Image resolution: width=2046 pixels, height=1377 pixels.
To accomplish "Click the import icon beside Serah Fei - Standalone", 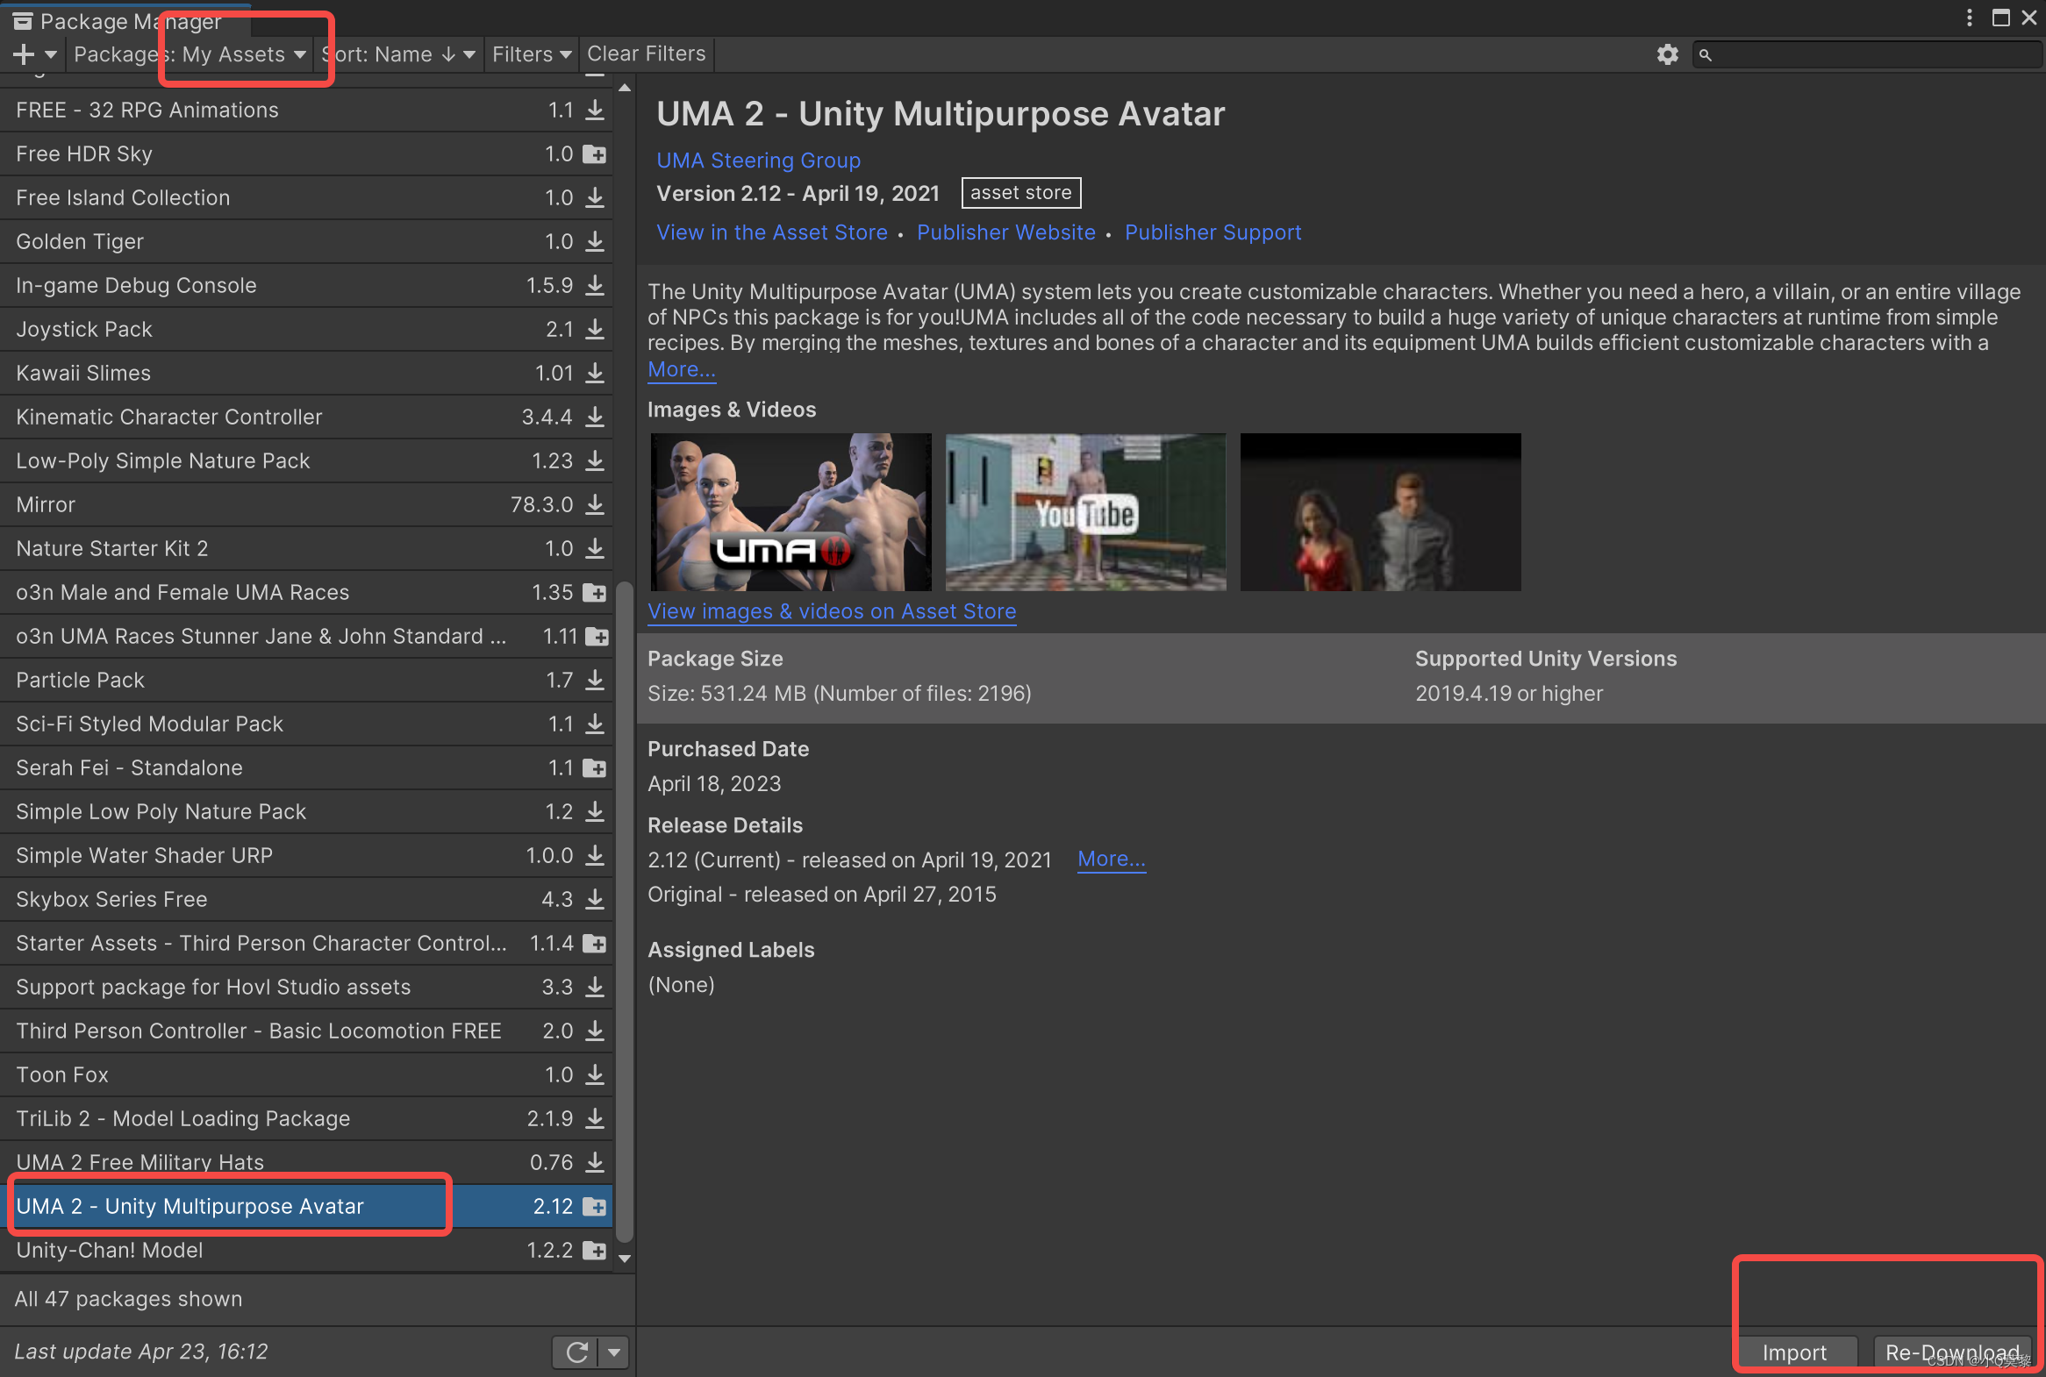I will [595, 767].
